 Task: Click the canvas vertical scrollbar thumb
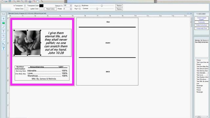tap(191, 22)
